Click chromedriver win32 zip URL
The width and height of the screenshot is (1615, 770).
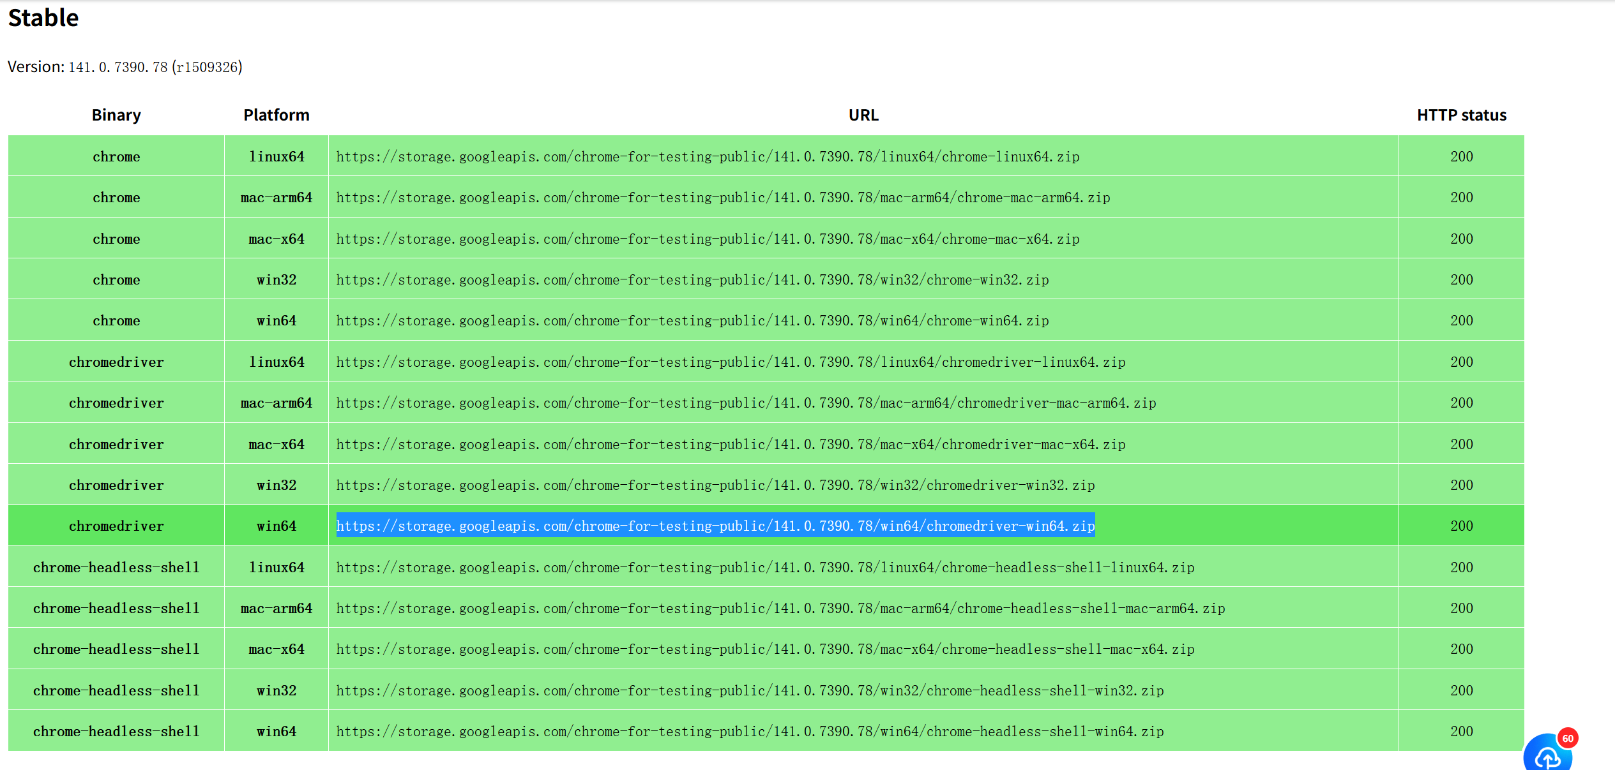(x=715, y=485)
